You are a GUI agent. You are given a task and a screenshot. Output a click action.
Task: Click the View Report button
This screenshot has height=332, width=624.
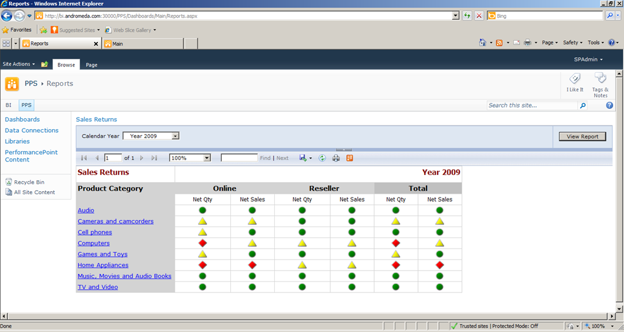pyautogui.click(x=582, y=136)
